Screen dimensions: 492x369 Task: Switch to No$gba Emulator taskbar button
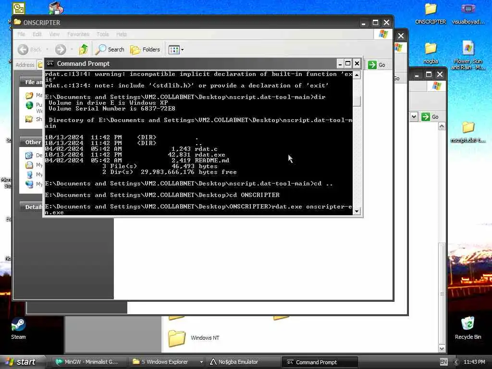click(243, 362)
